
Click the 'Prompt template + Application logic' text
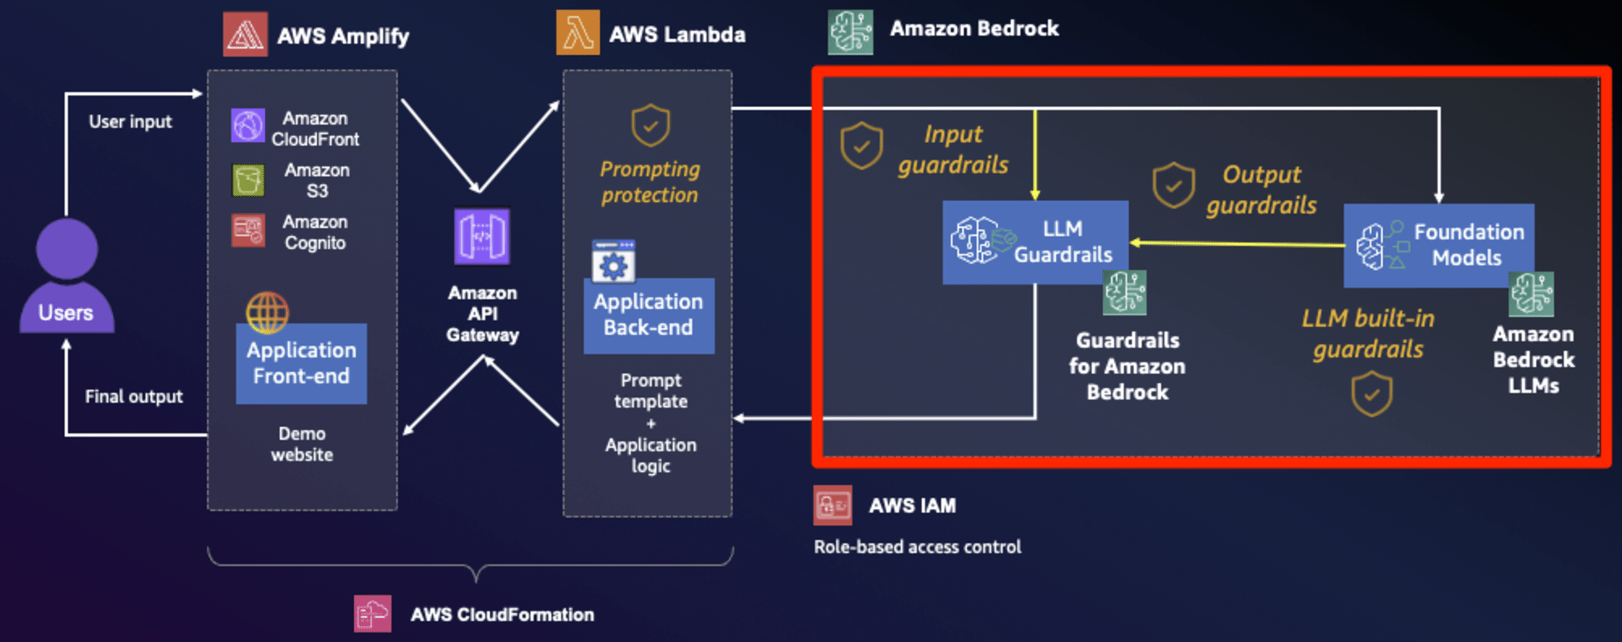pyautogui.click(x=650, y=423)
